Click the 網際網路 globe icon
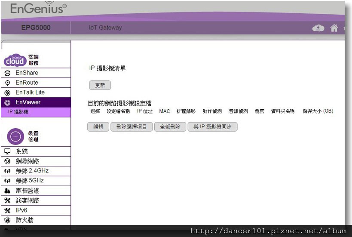Image resolution: width=352 pixels, height=237 pixels. pos(7,161)
